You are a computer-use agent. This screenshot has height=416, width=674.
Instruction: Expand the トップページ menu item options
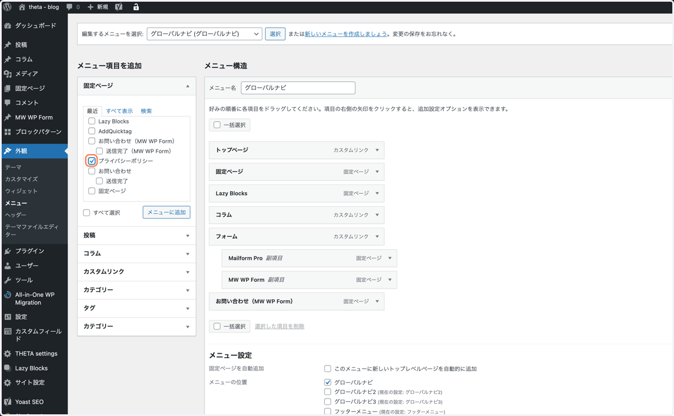coord(377,150)
